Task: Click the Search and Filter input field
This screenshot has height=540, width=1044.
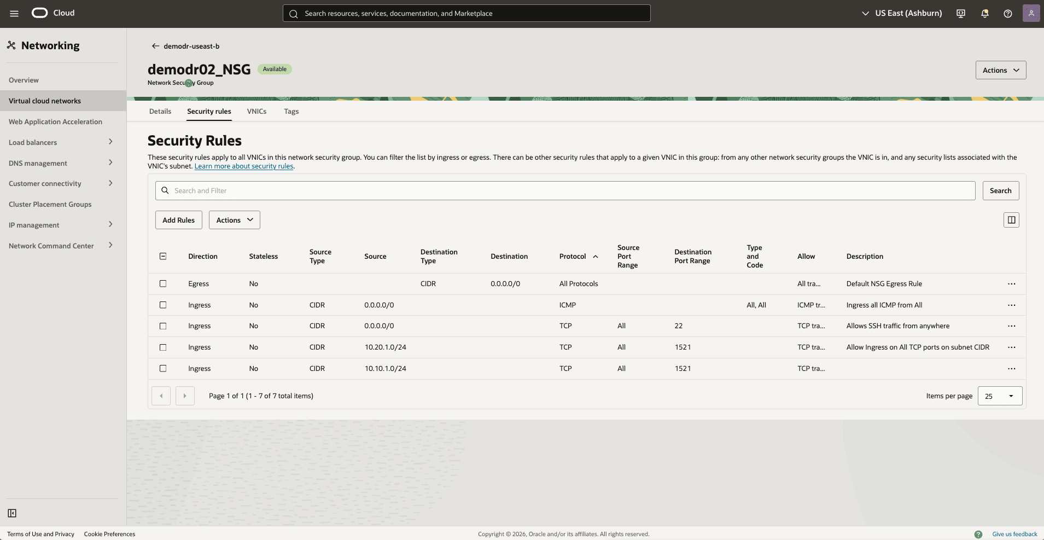Action: click(x=383, y=190)
